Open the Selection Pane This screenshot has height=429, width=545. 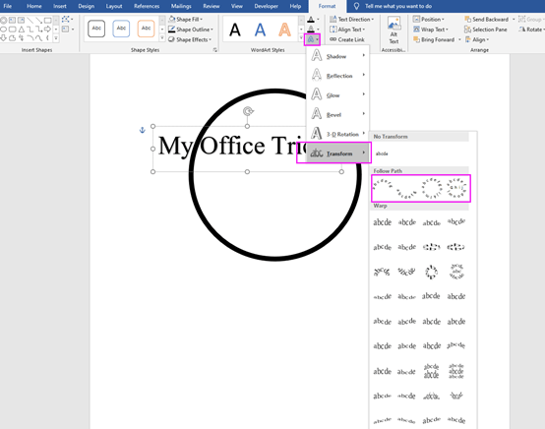(485, 30)
